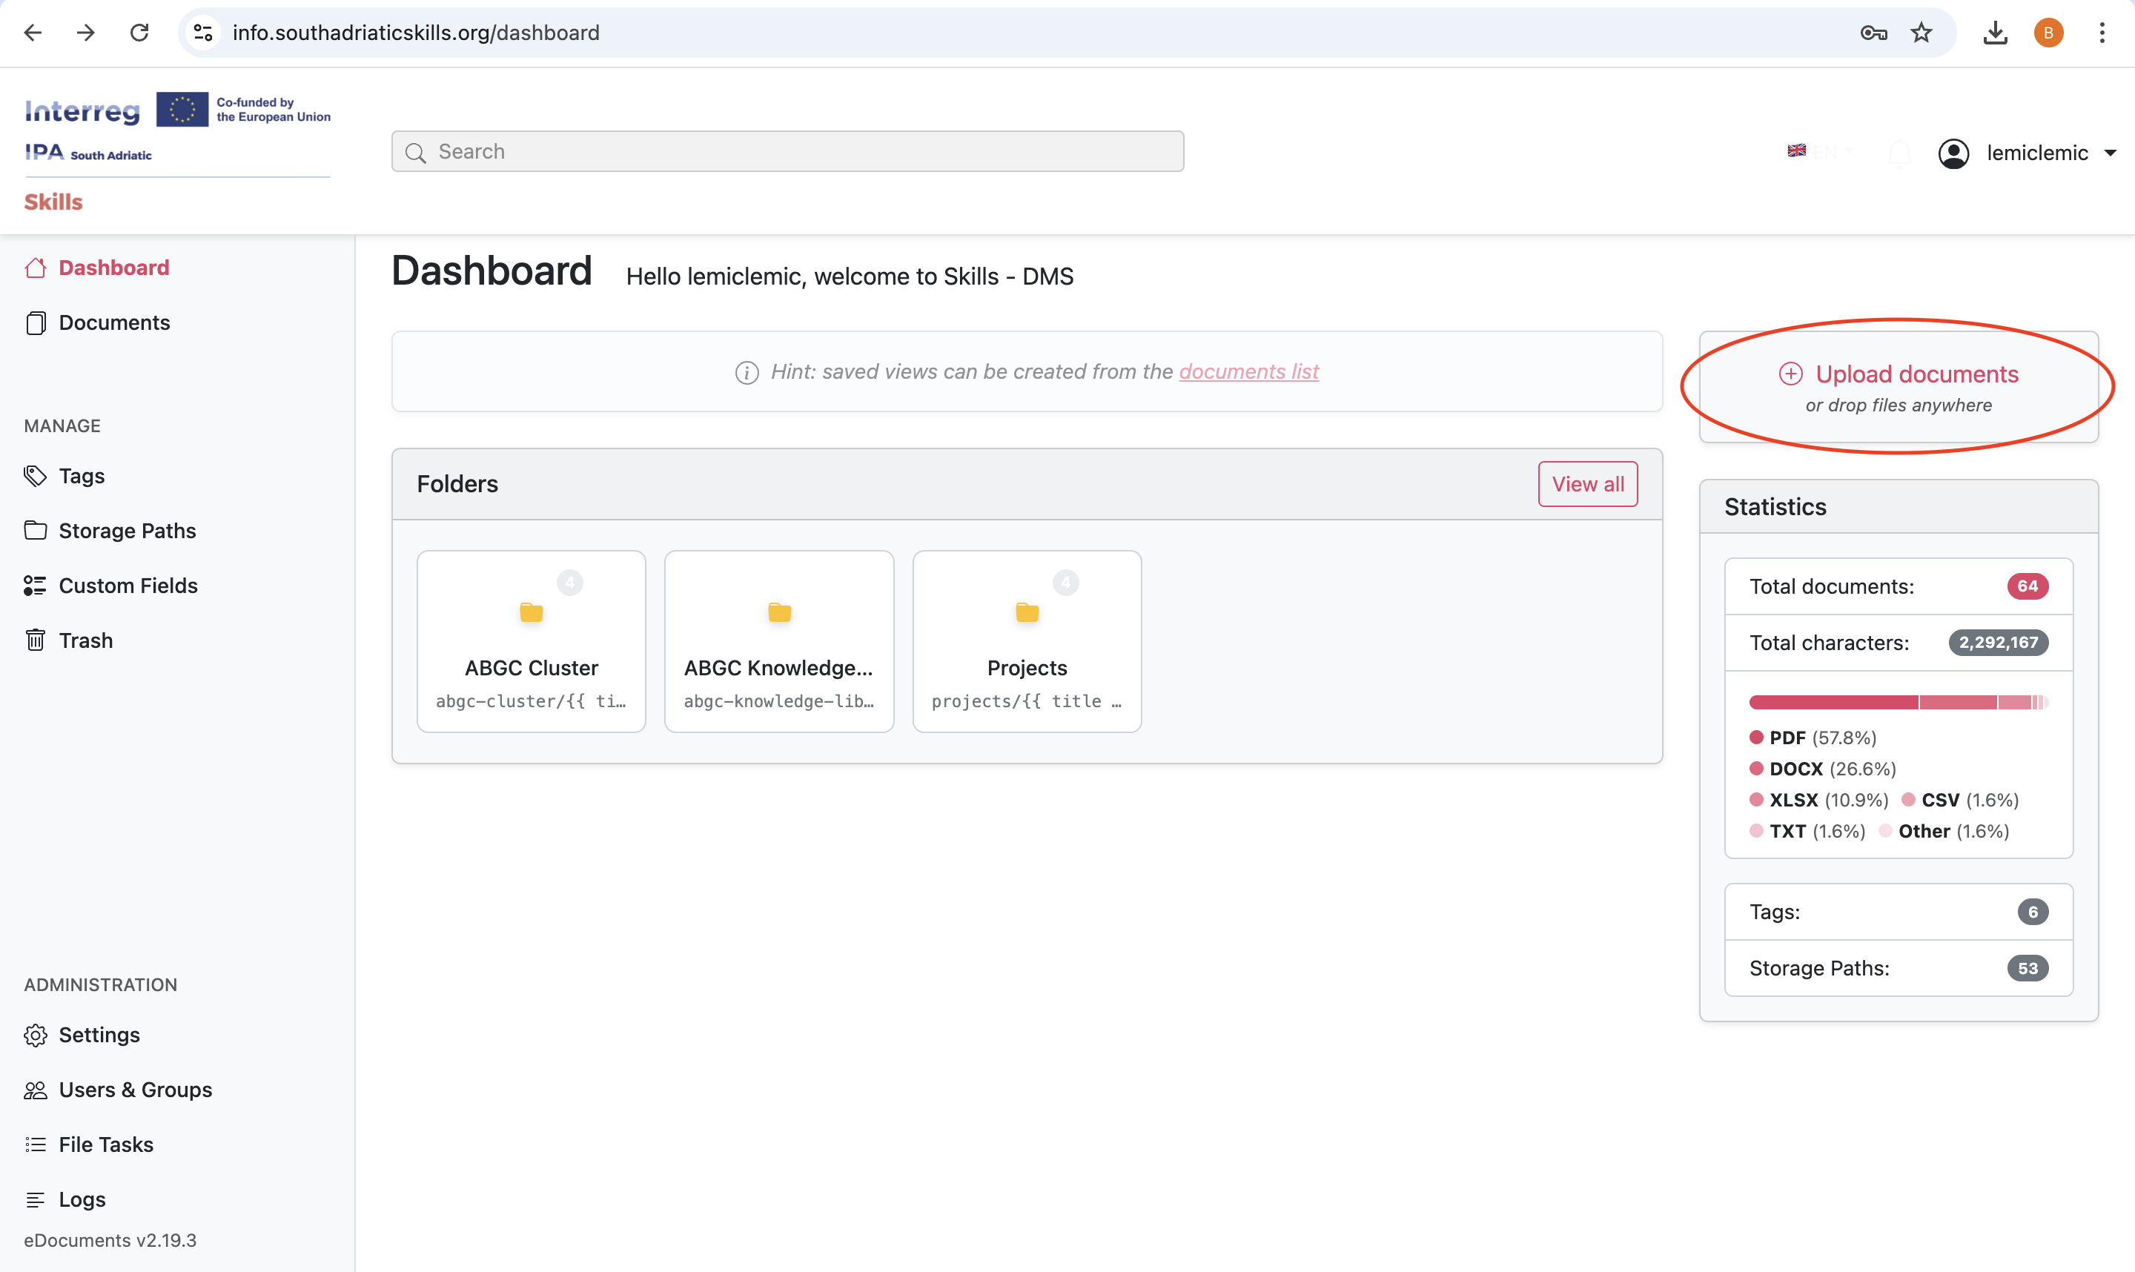2135x1272 pixels.
Task: Open Chrome's browser menu
Action: (2103, 33)
